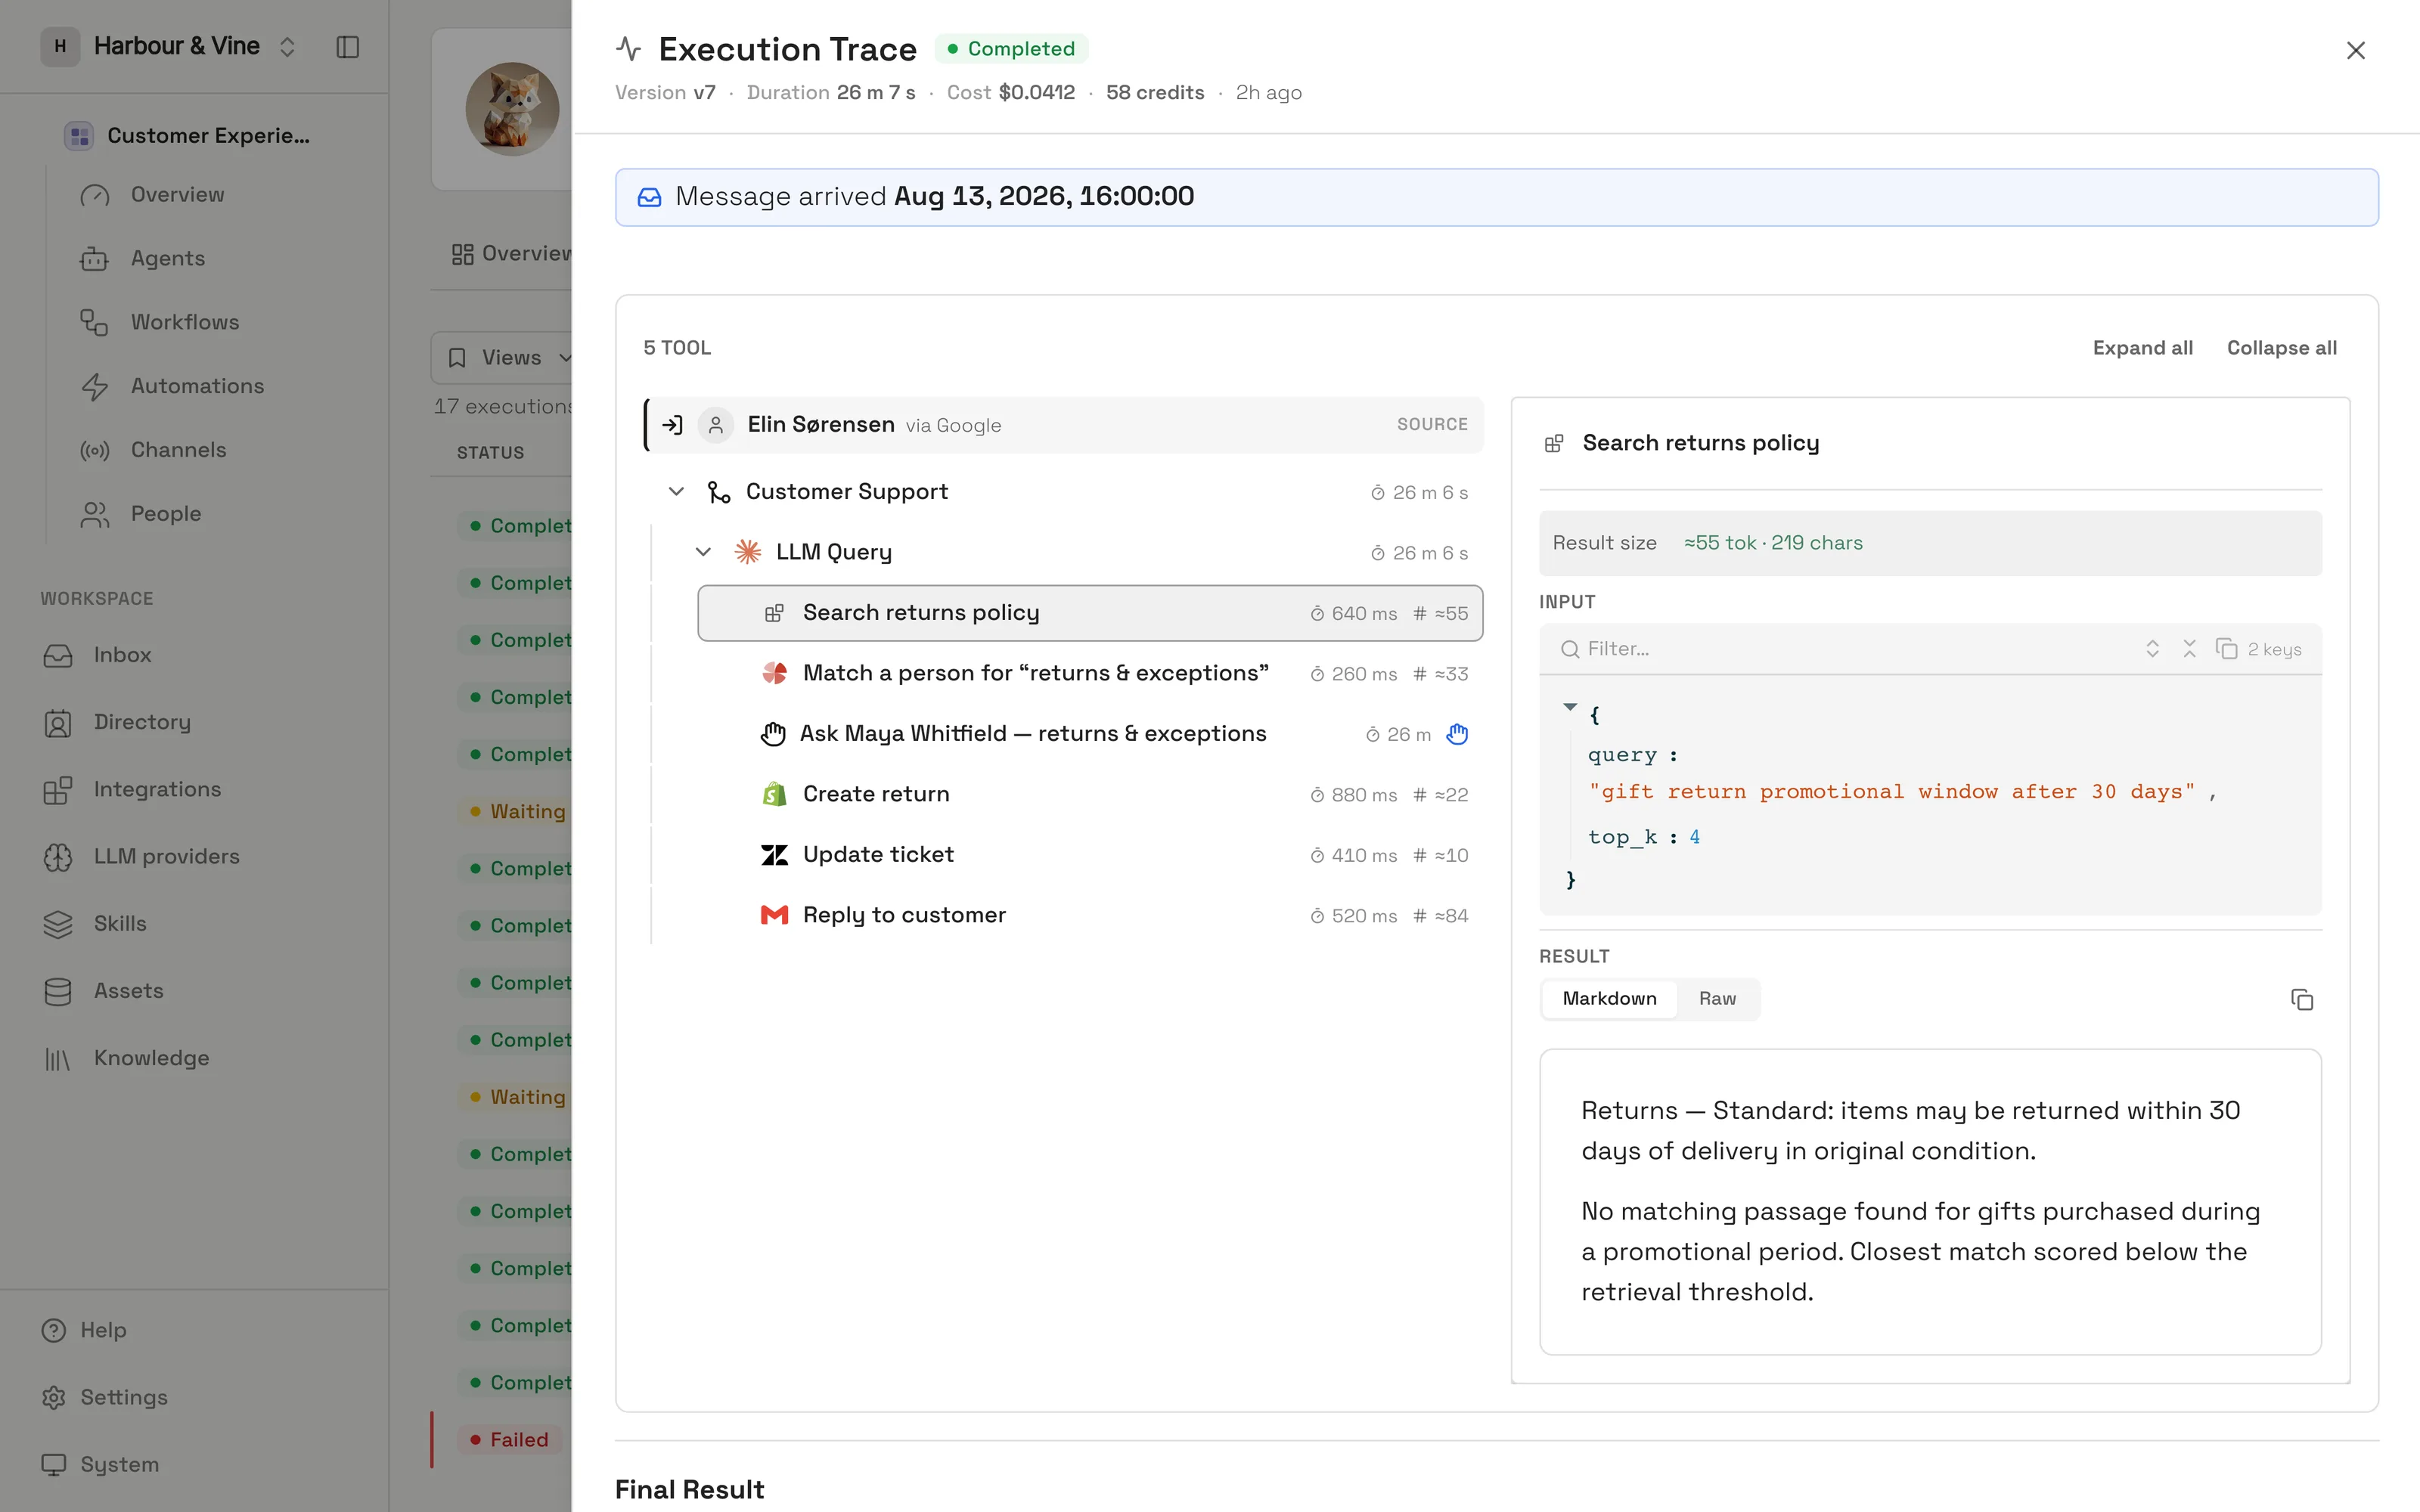Open the Overview sidebar item
Screen dimensions: 2420x1512
[177, 194]
